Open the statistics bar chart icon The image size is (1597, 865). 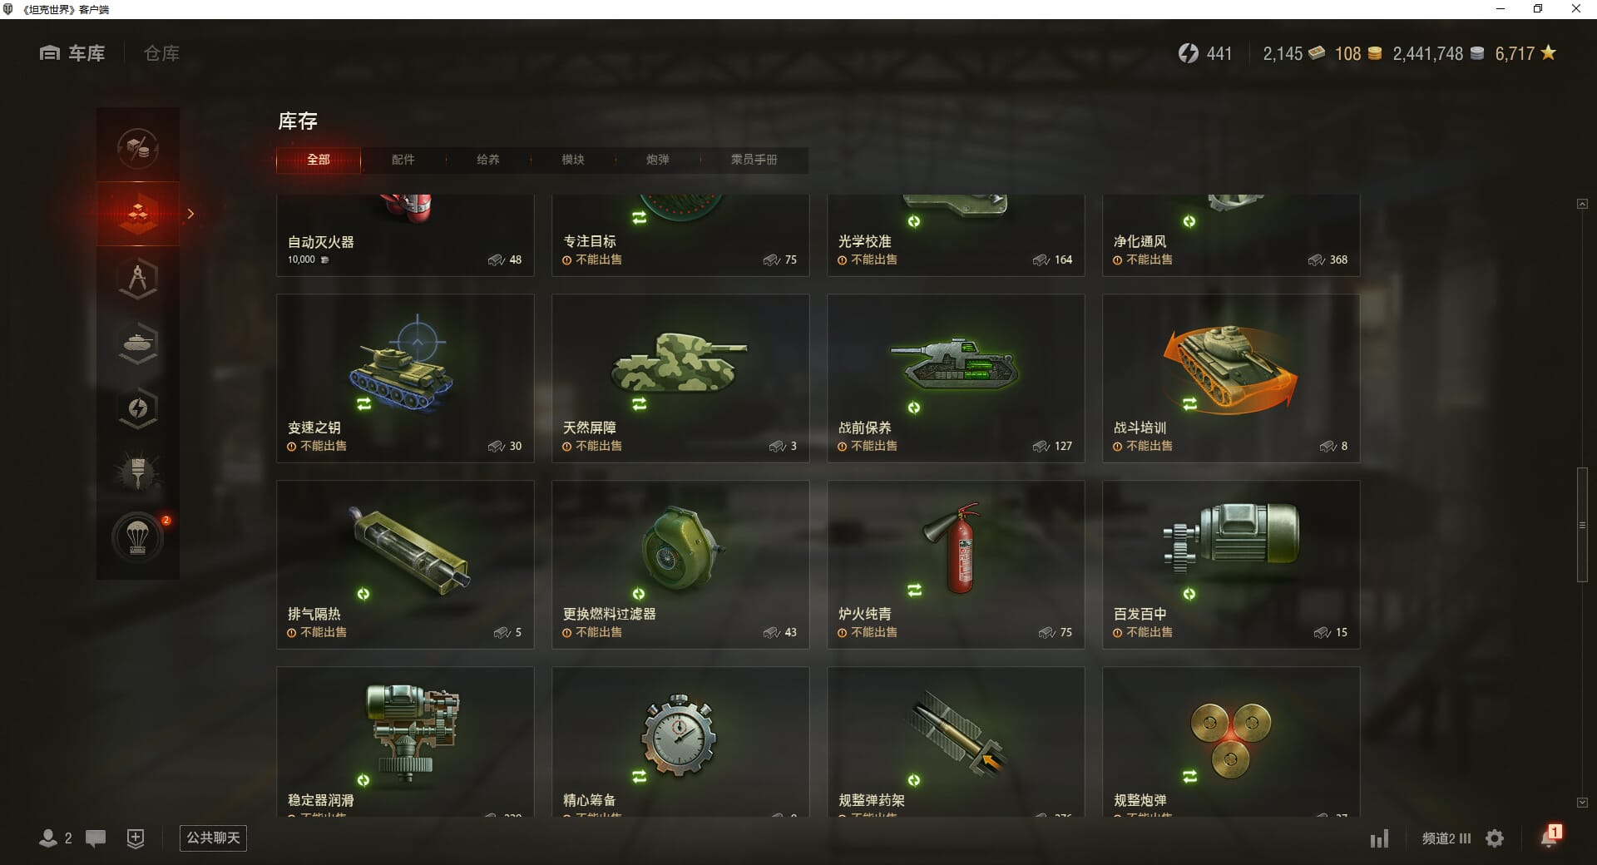coord(1380,838)
